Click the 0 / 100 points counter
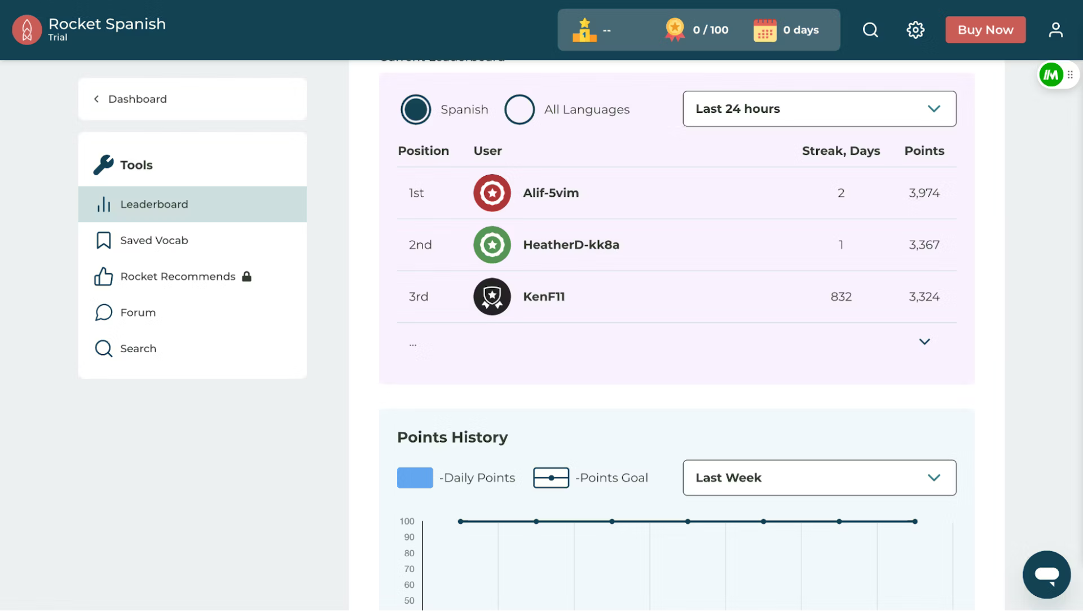 click(x=711, y=30)
